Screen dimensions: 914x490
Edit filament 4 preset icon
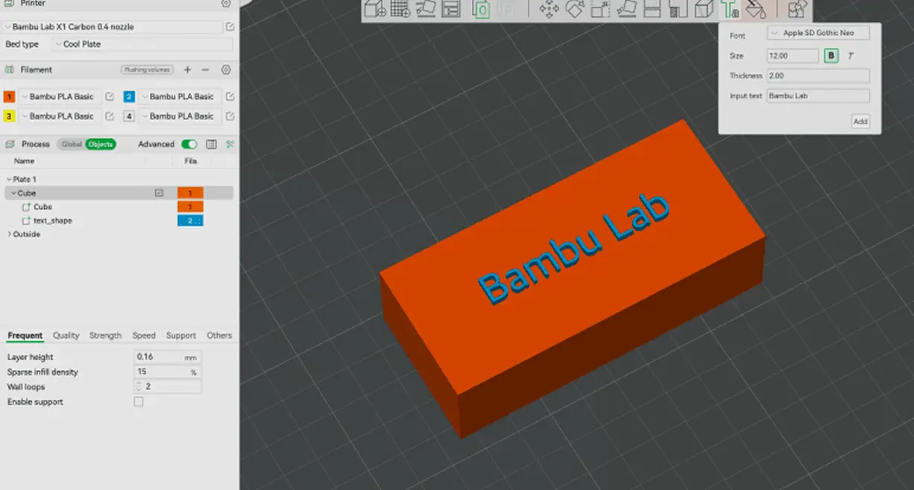(230, 116)
